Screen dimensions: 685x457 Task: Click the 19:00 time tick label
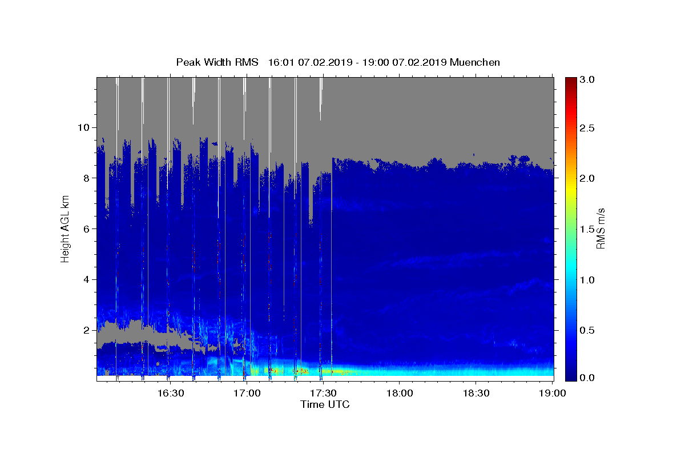click(553, 393)
